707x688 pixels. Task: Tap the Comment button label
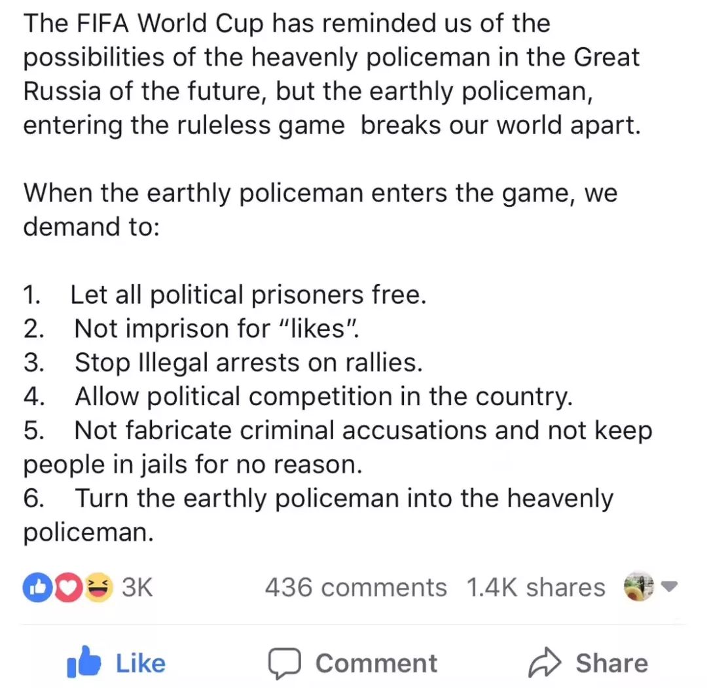point(376,663)
